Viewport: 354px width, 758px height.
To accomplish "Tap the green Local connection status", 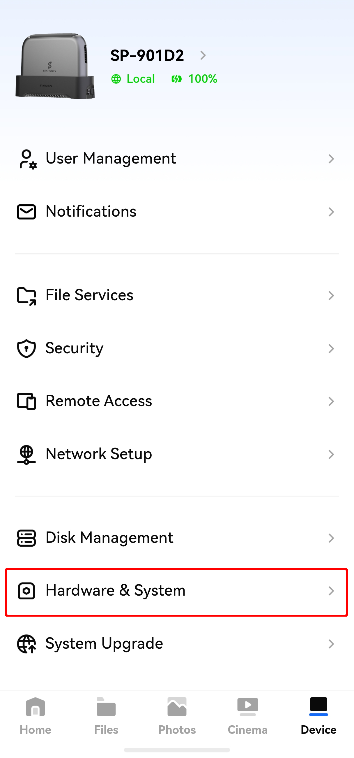I will 133,79.
